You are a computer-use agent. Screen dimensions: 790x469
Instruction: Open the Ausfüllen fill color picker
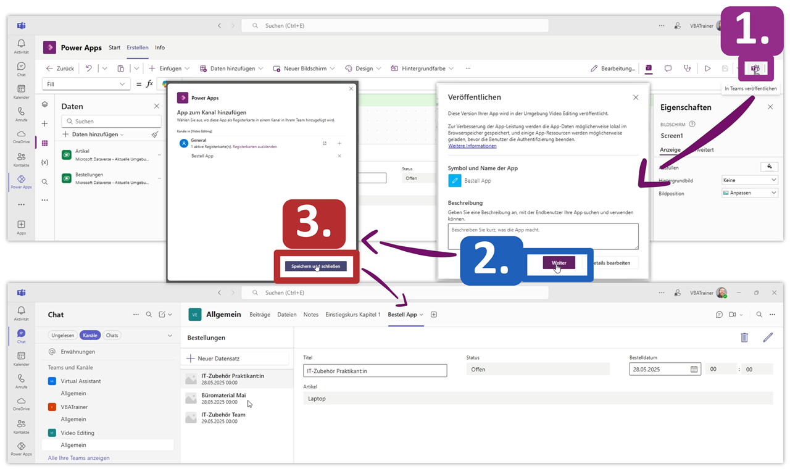point(769,167)
